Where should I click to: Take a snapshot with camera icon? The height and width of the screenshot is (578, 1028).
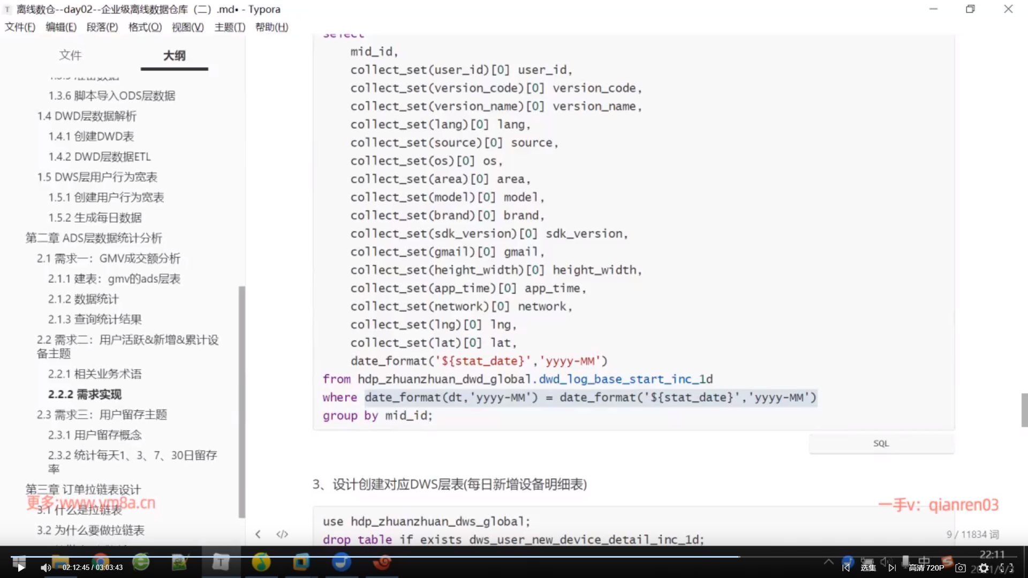(961, 568)
